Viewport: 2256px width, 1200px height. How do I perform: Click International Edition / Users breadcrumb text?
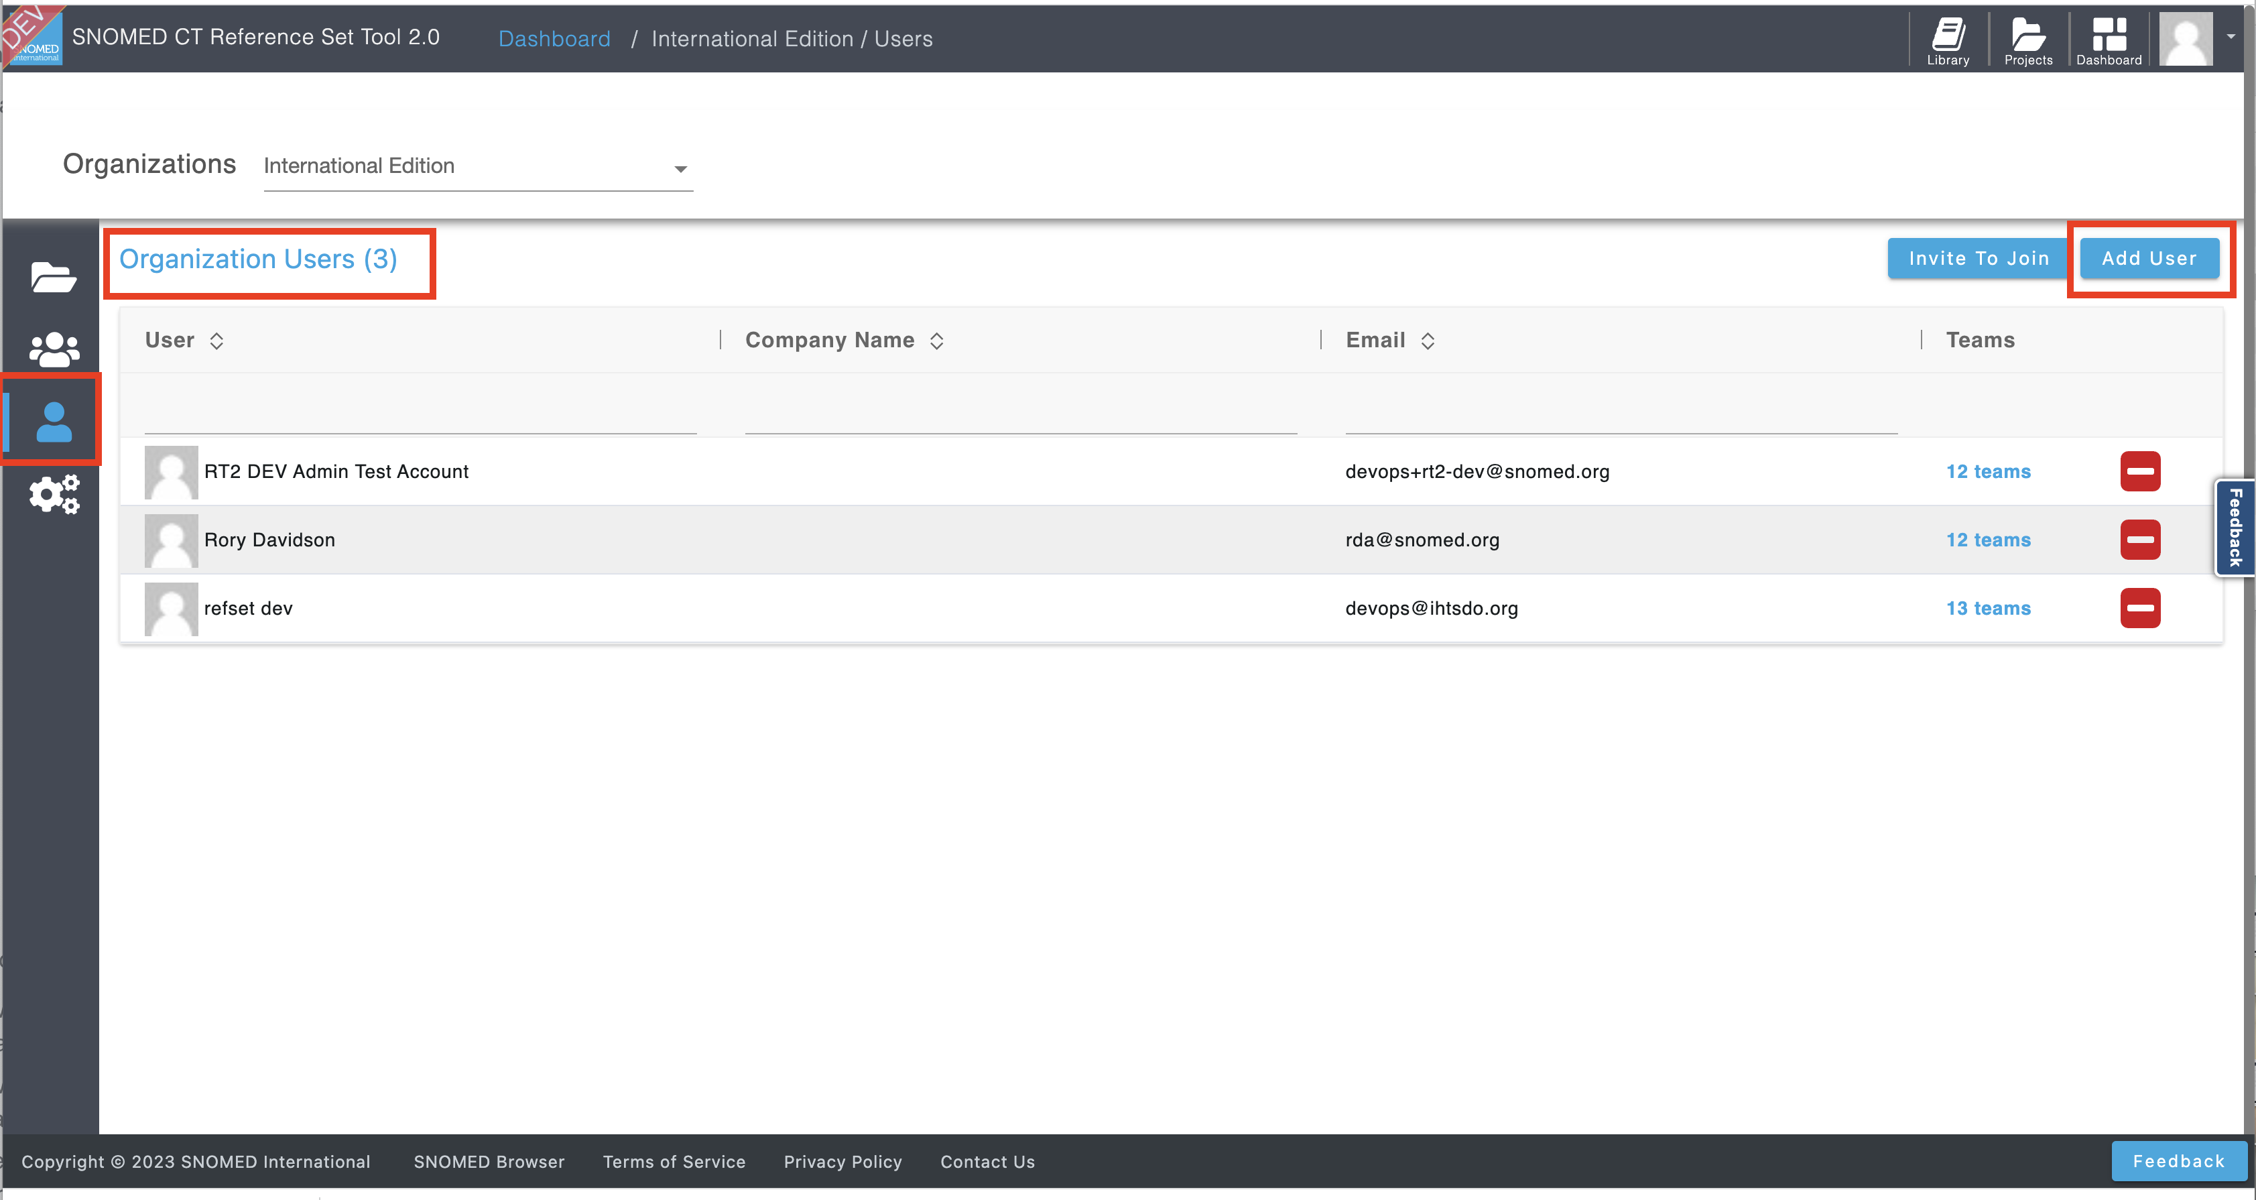(792, 38)
